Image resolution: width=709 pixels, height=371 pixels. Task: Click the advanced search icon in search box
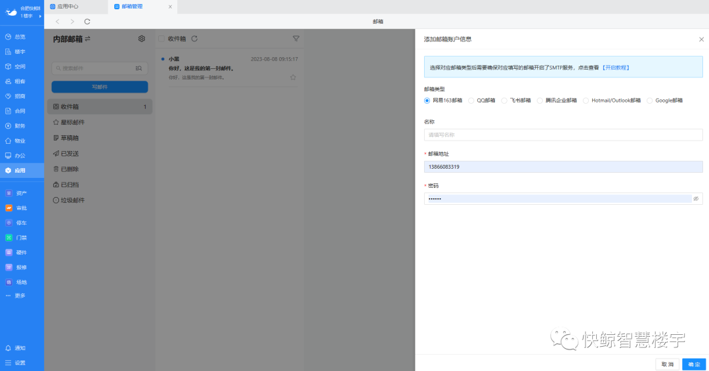pos(139,68)
